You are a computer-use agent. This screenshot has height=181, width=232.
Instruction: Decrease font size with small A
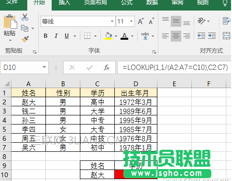tap(151, 21)
